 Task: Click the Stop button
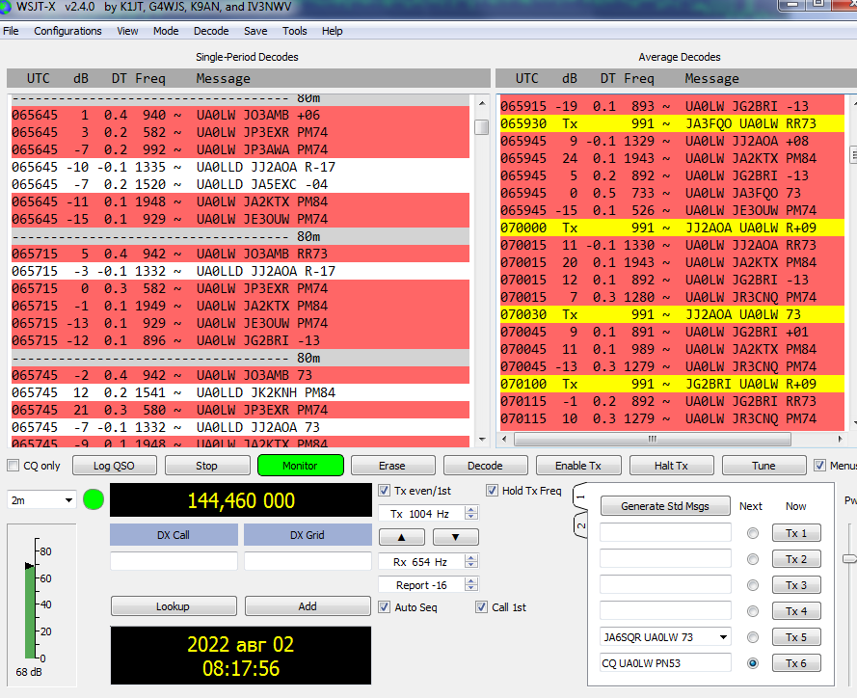coord(206,466)
